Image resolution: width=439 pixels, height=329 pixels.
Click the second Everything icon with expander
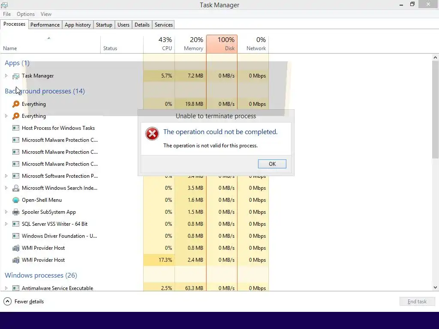pos(16,116)
